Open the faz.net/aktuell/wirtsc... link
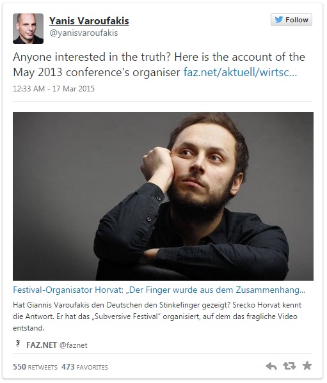This screenshot has width=327, height=383. point(240,72)
